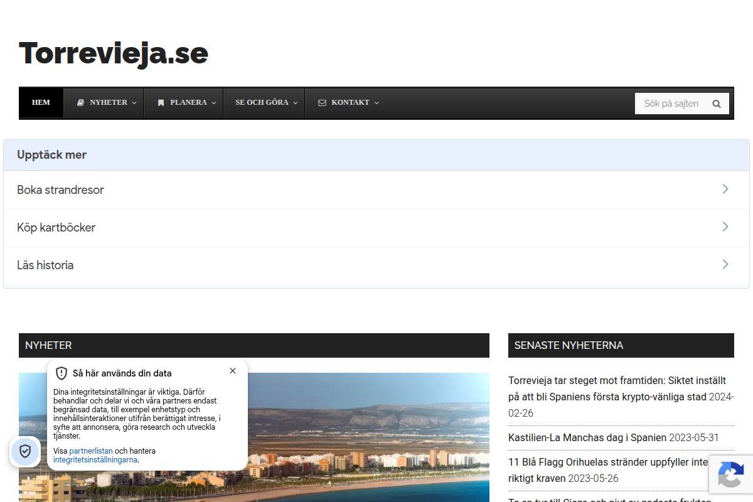Open the privacy shield floating button
753x502 pixels.
(25, 451)
